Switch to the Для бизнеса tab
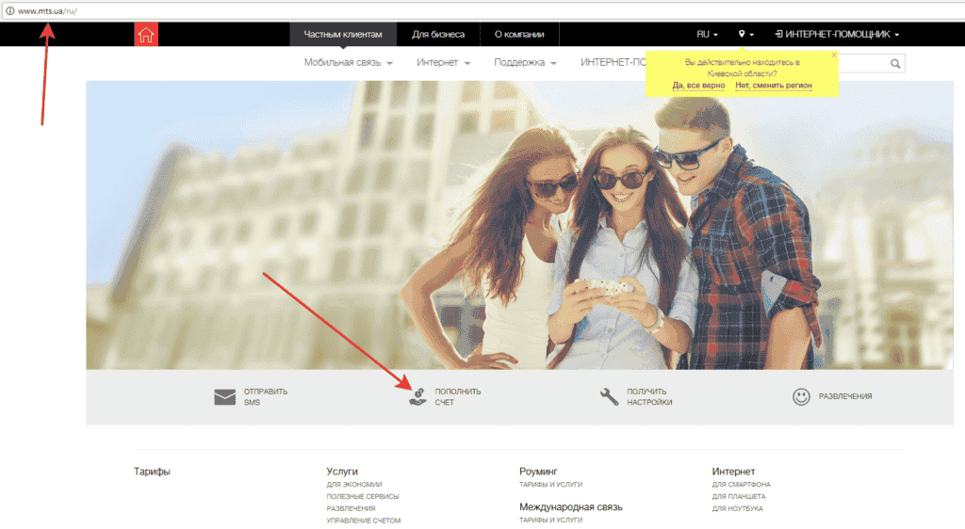The height and width of the screenshot is (529, 965). click(x=438, y=35)
